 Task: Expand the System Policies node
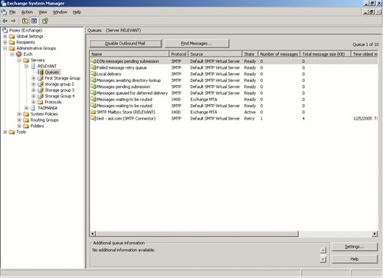pyautogui.click(x=19, y=114)
